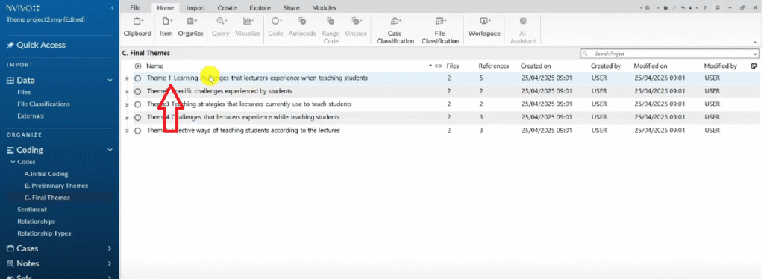Sort by References column header
Viewport: 764px width, 279px height.
tap(494, 66)
